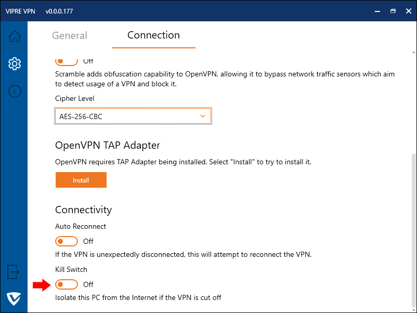Close the VIPRE VPN window

click(x=408, y=10)
